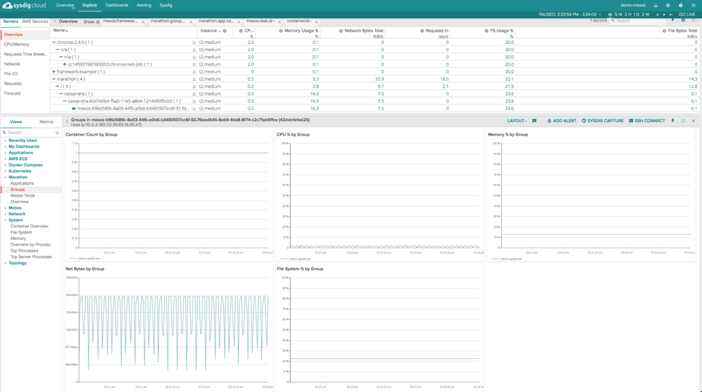
Task: Click the notifications tray icon beside demo-mesos
Action: coord(655,5)
